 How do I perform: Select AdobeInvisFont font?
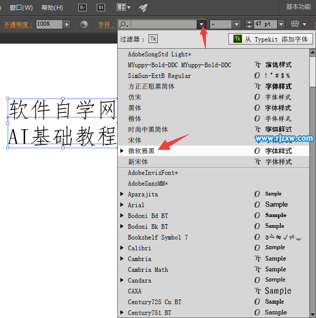tap(214, 173)
